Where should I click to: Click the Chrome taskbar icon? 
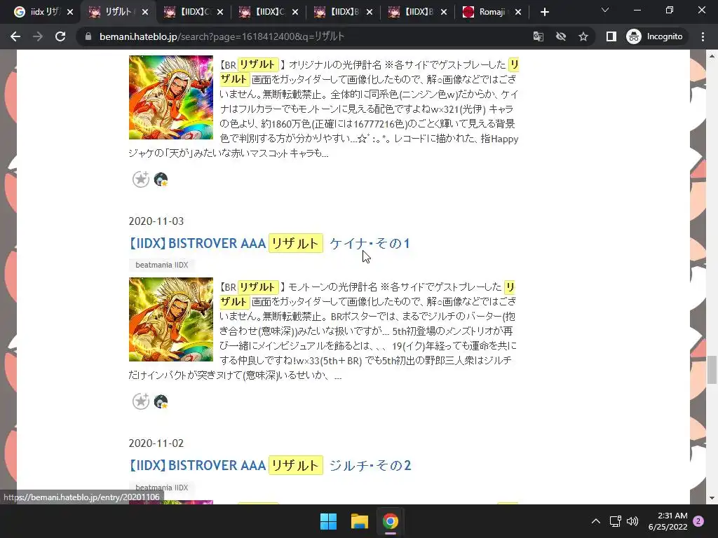(x=391, y=521)
